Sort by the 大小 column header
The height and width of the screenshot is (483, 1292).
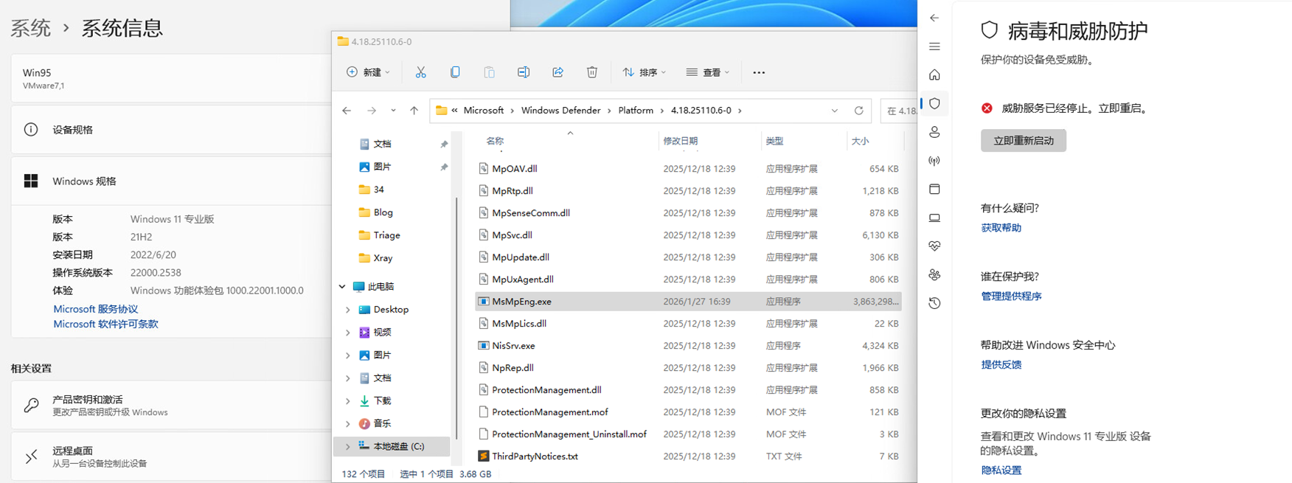pos(860,141)
